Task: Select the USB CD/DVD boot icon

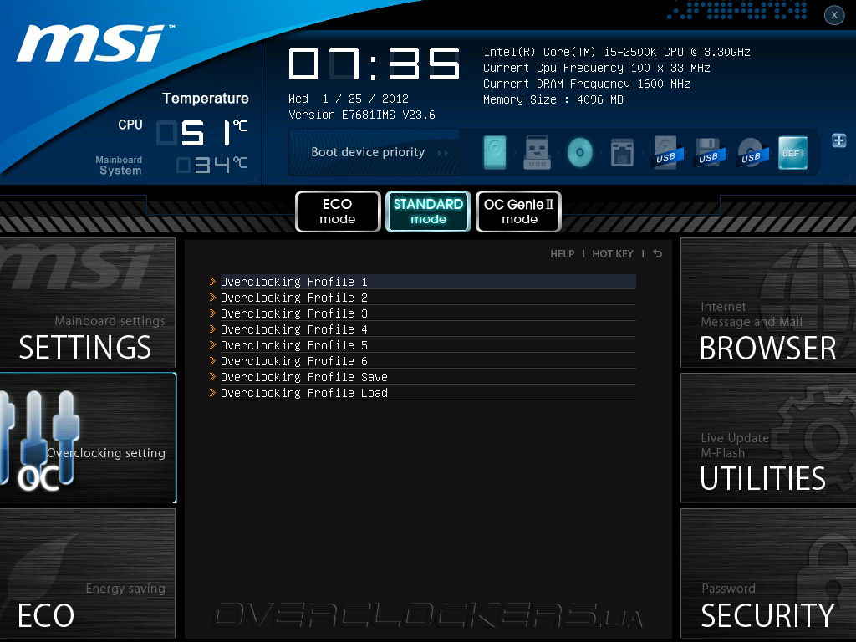Action: click(x=752, y=153)
